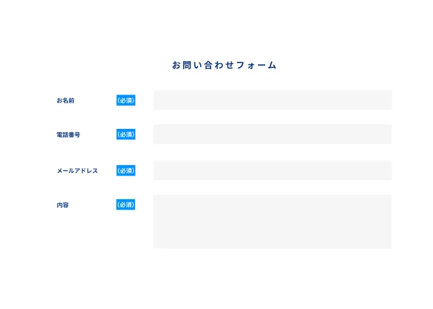Click the 電話番号 field label
This screenshot has height=309, width=433.
coord(68,135)
